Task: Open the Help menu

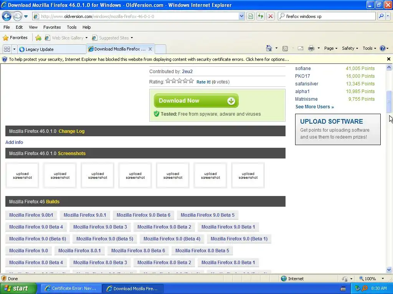Action: click(x=87, y=27)
